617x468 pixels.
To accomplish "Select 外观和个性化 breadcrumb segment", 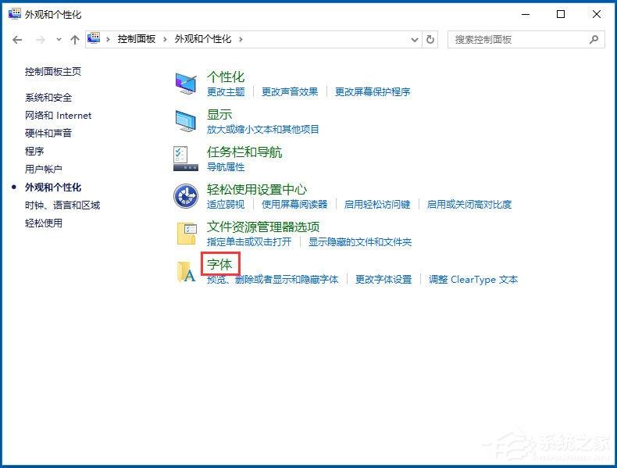I will [202, 39].
